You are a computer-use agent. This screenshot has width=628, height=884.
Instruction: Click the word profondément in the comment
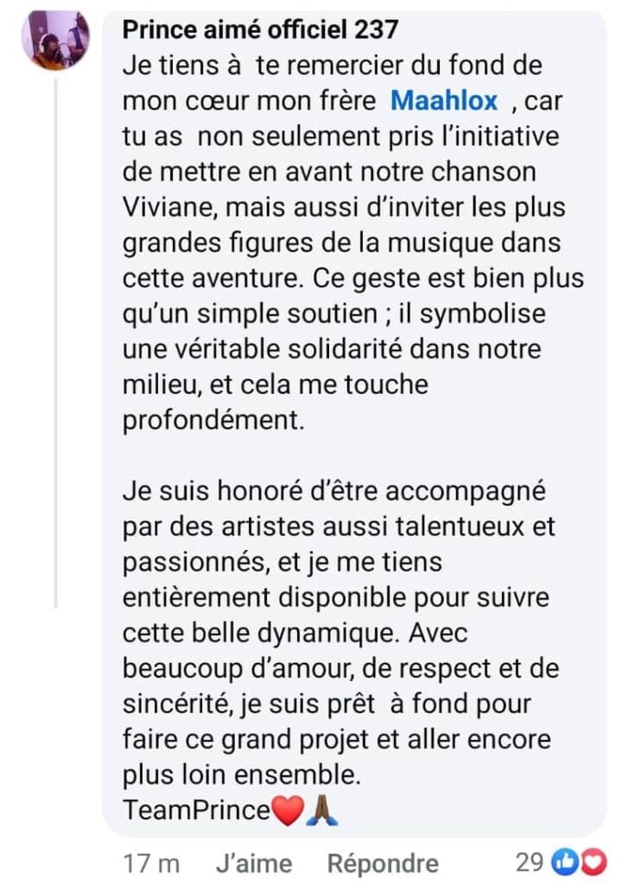coord(213,420)
